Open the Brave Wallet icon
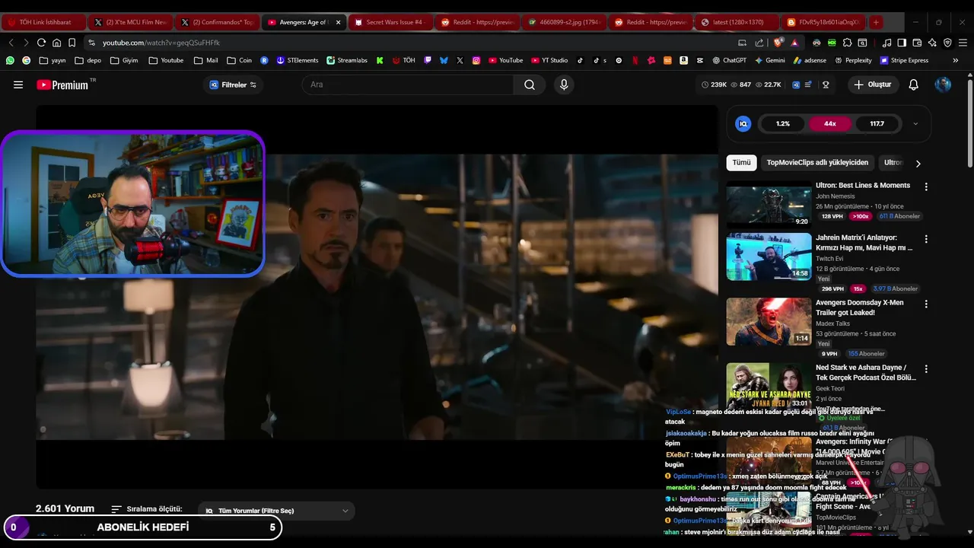Screen dimensions: 974x548 (917, 43)
